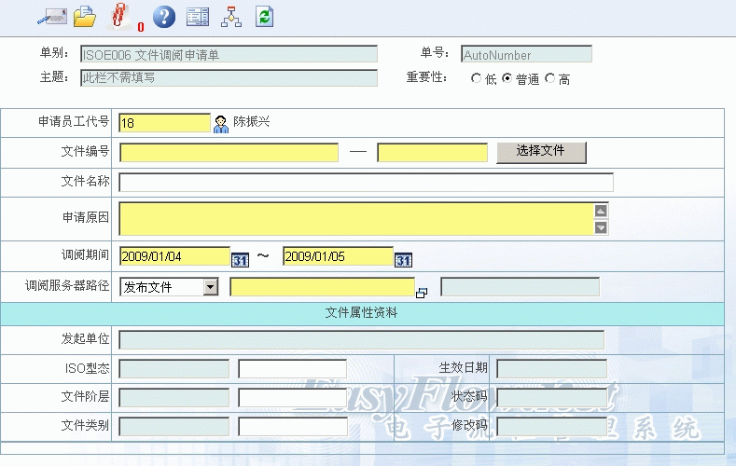Click the green refresh page icon

coord(265,16)
